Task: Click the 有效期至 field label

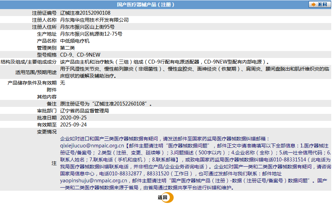Action: 47,125
